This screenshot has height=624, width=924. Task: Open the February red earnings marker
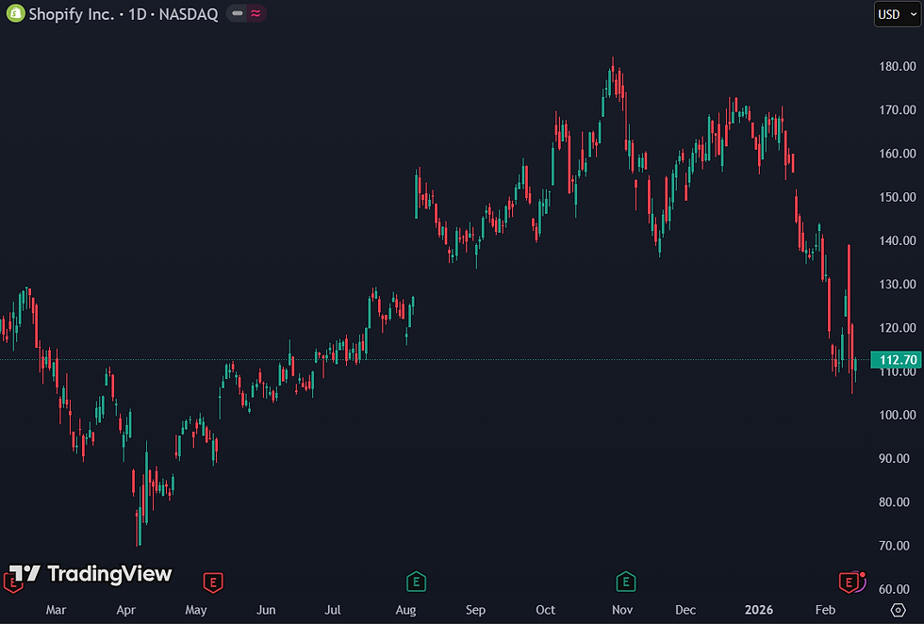[849, 583]
